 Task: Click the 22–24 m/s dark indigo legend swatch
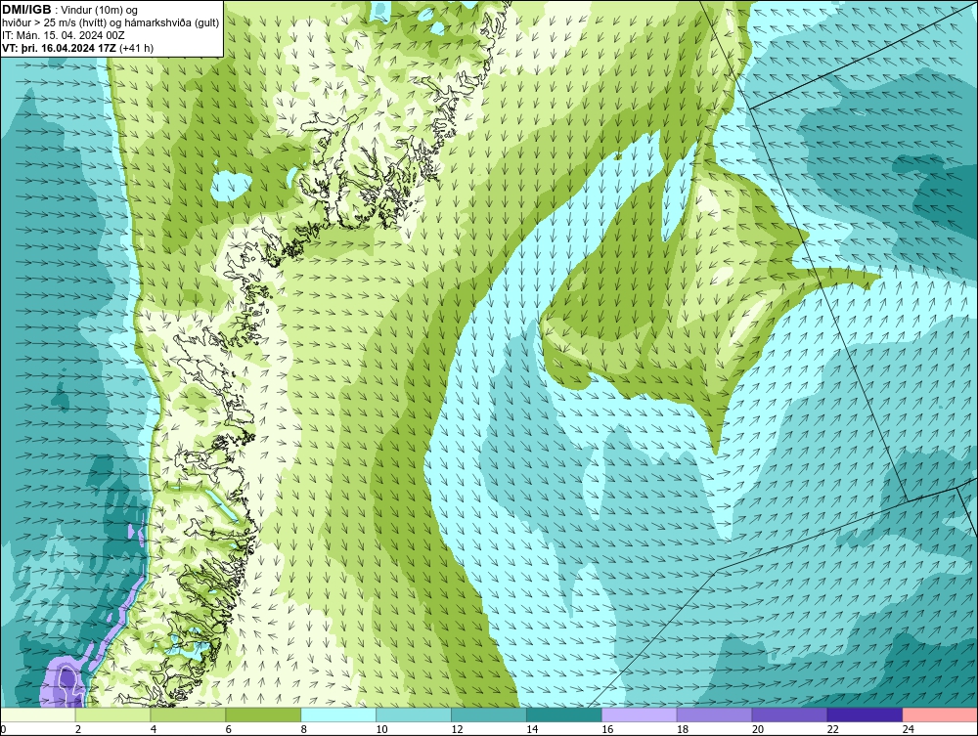pyautogui.click(x=866, y=714)
